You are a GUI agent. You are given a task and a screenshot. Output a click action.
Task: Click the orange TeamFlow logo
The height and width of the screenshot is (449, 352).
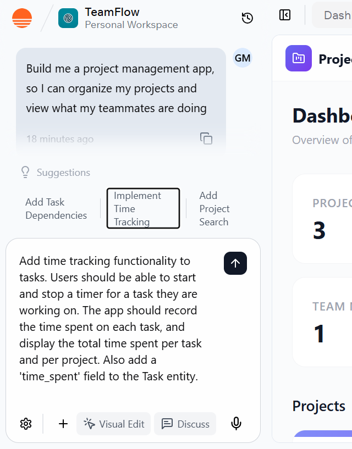[21, 18]
